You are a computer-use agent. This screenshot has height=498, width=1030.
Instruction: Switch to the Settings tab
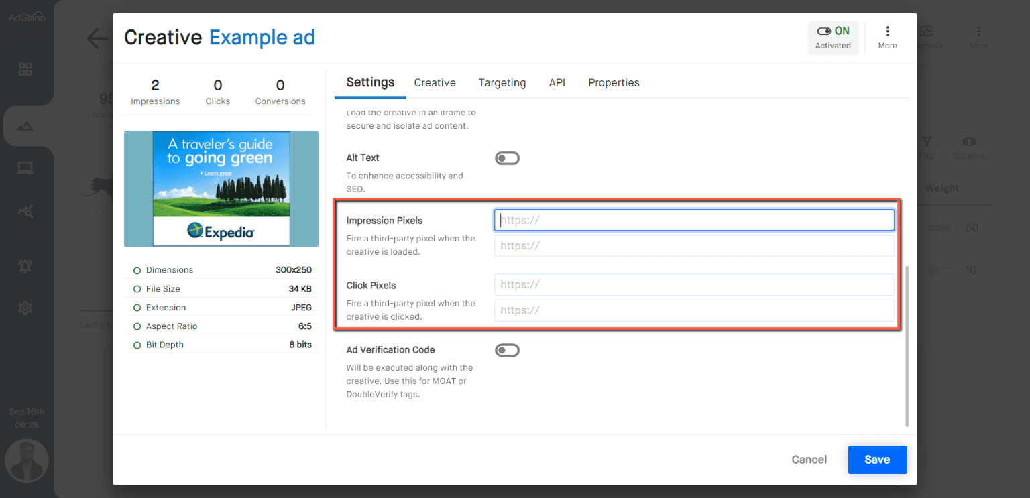tap(370, 82)
